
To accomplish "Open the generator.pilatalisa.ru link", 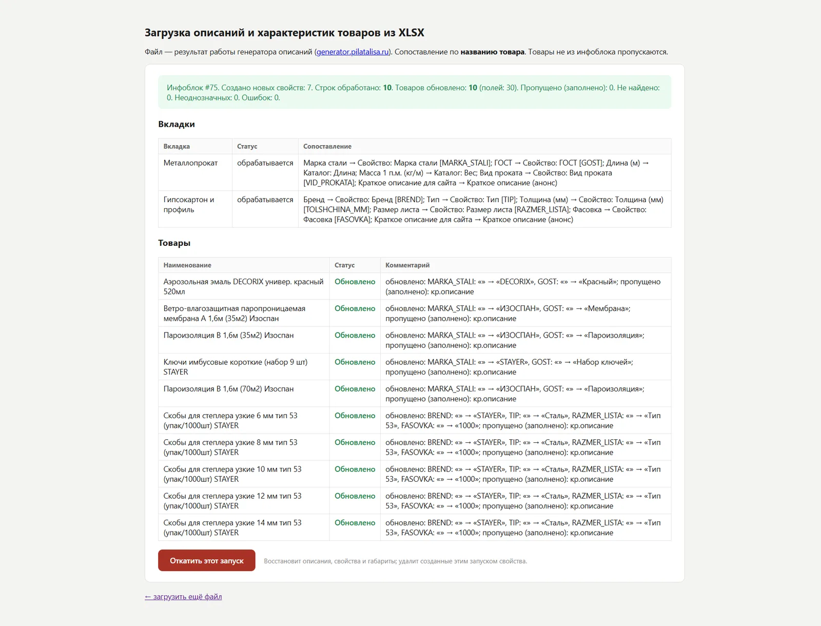I will 353,52.
